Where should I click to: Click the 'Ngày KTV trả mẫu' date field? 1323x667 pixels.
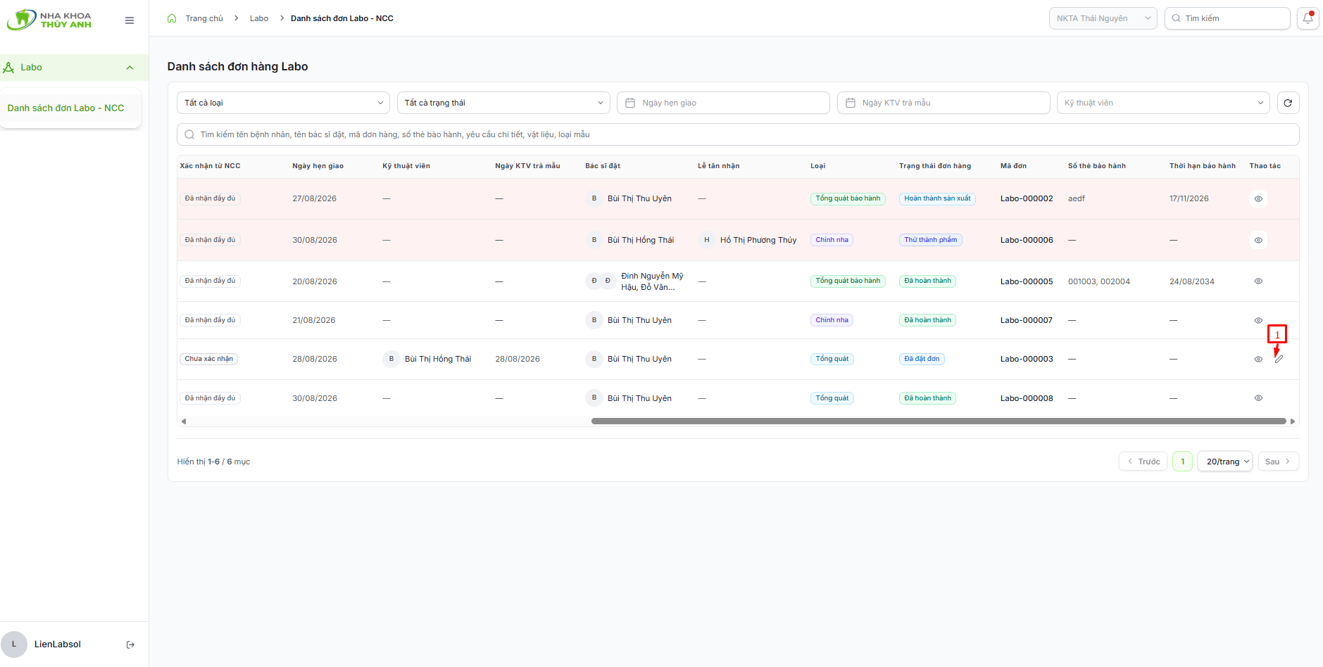pyautogui.click(x=943, y=103)
